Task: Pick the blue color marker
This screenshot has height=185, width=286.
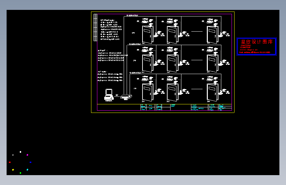Action: (x=30, y=162)
